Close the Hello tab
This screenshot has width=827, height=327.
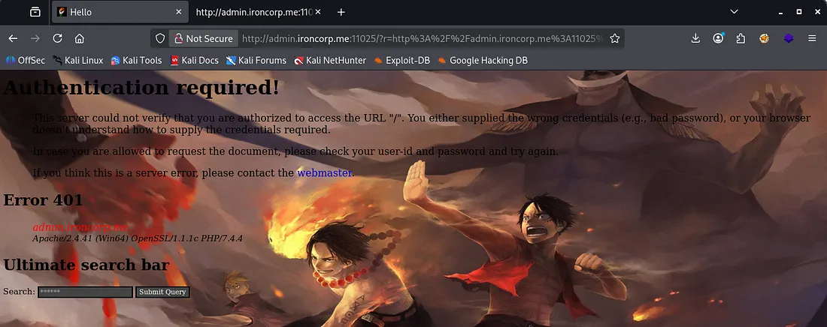(179, 11)
